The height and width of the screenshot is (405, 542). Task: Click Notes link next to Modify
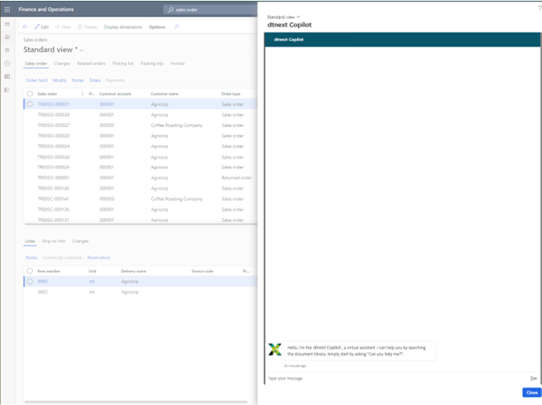click(77, 80)
